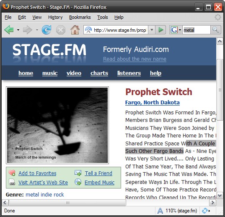Click the Visit Artist's Web Site link
This screenshot has width=225, height=217.
[x=43, y=182]
